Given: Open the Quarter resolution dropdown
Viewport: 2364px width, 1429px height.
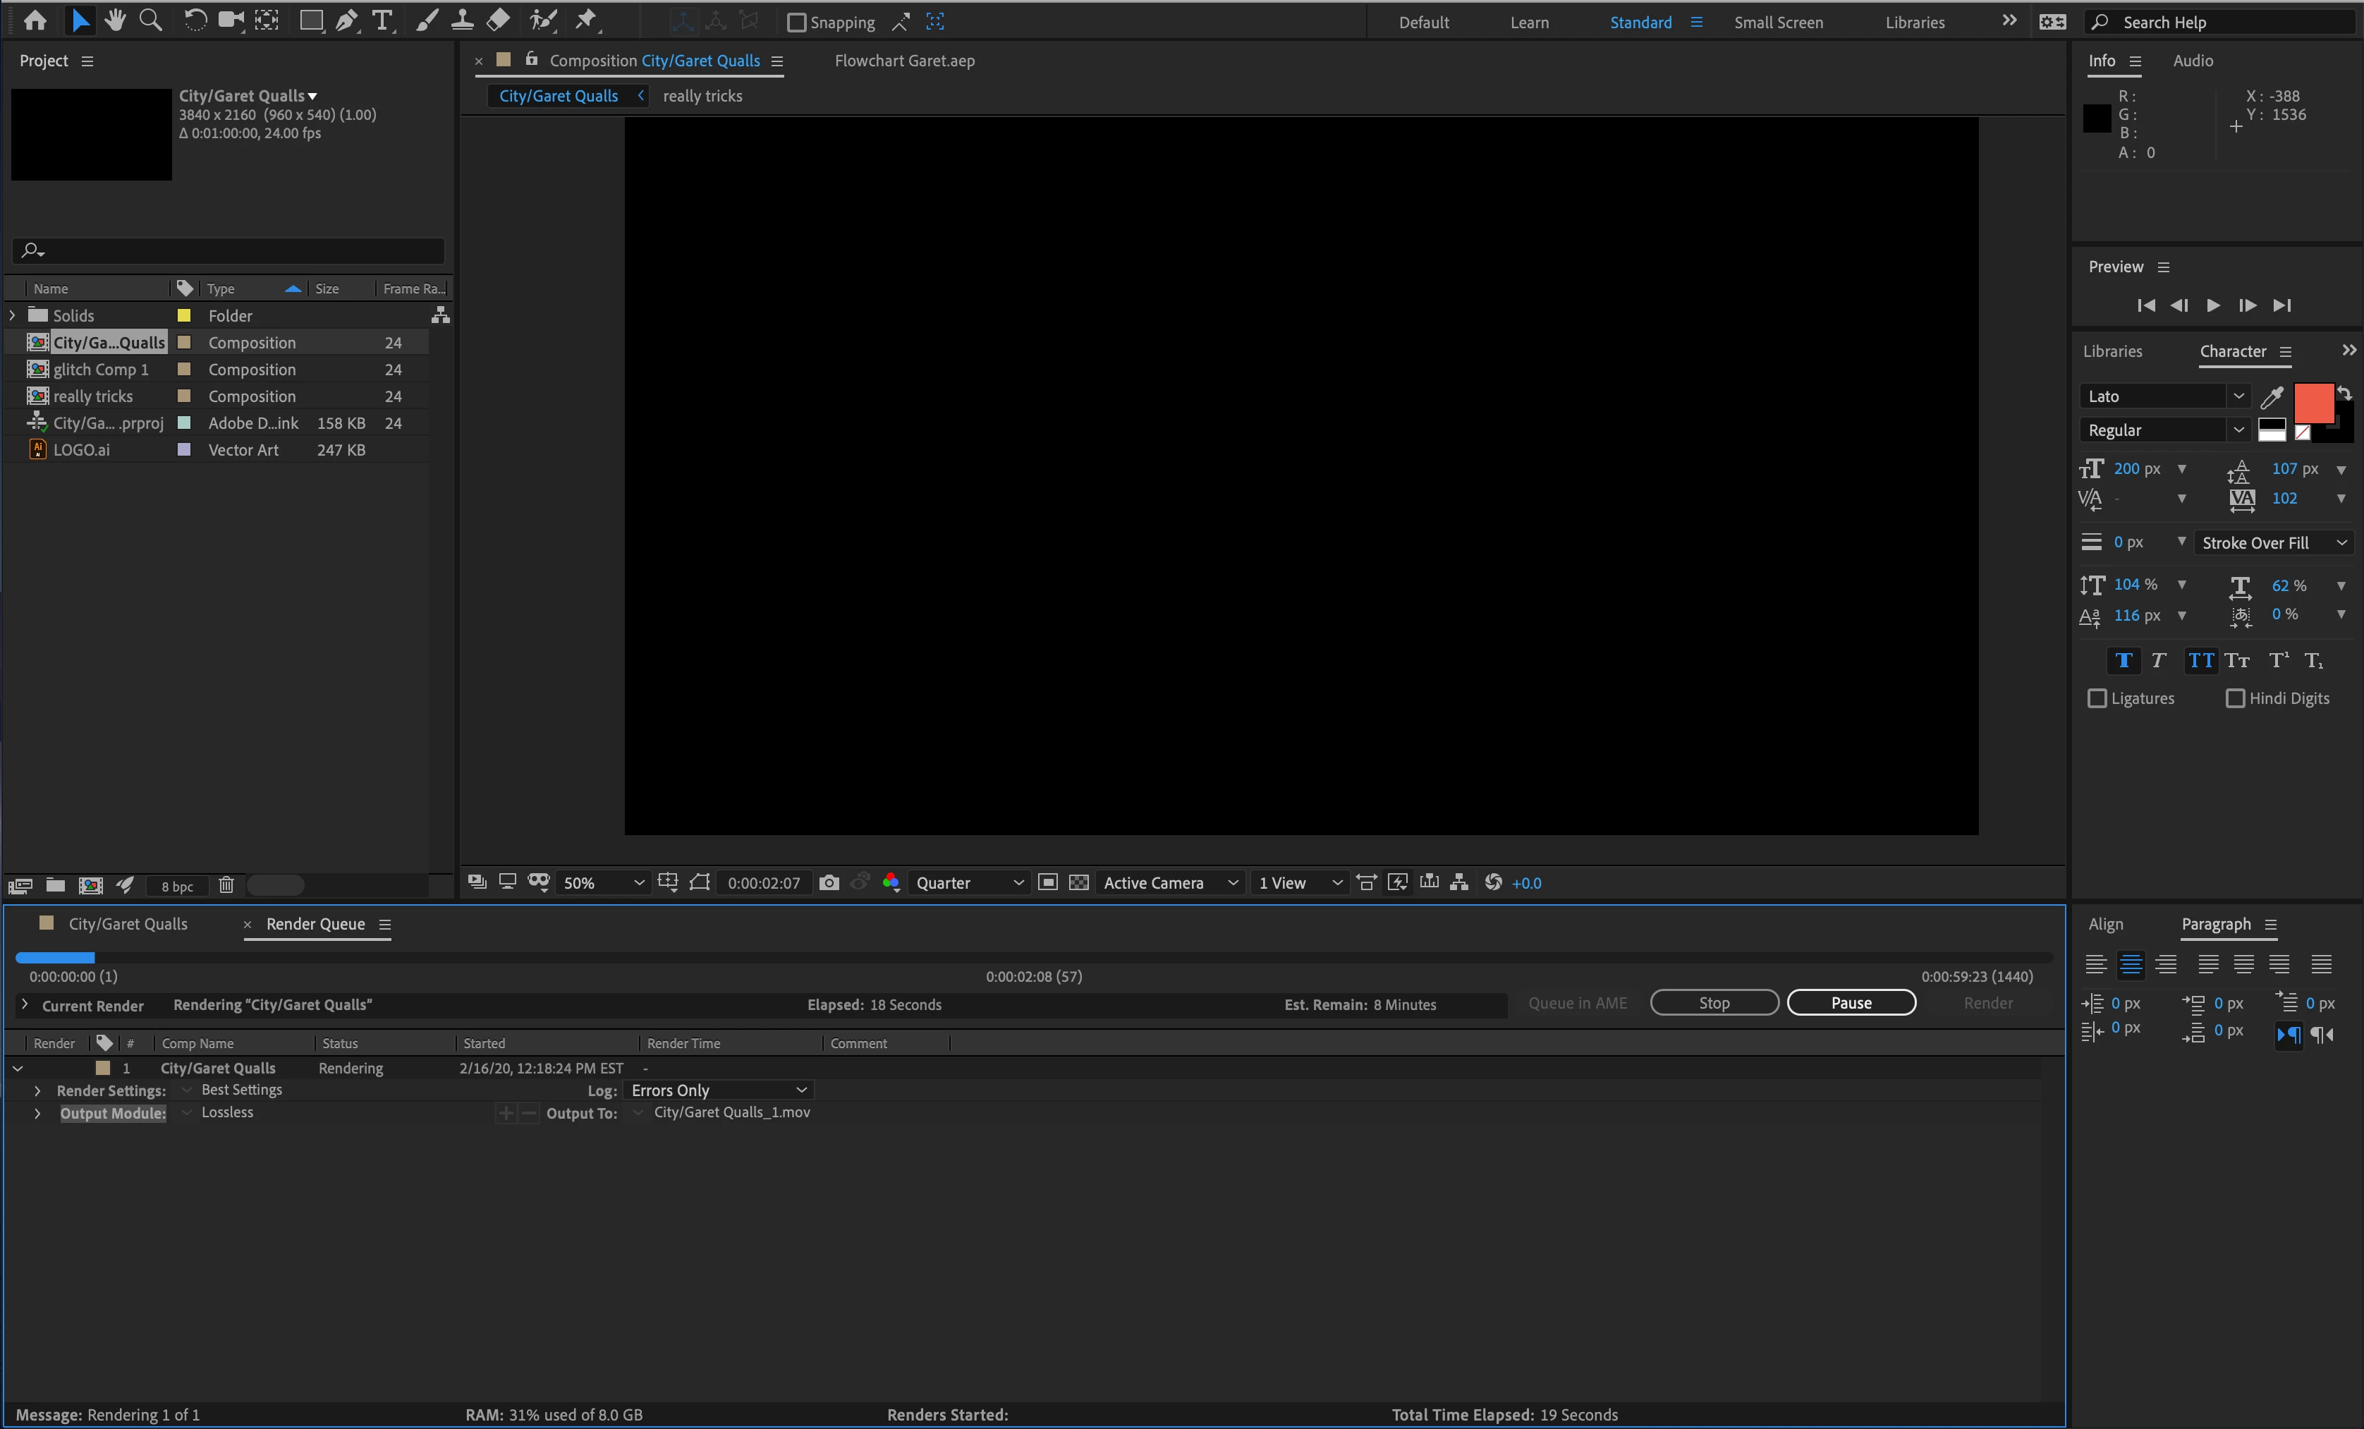Looking at the screenshot, I should 969,883.
